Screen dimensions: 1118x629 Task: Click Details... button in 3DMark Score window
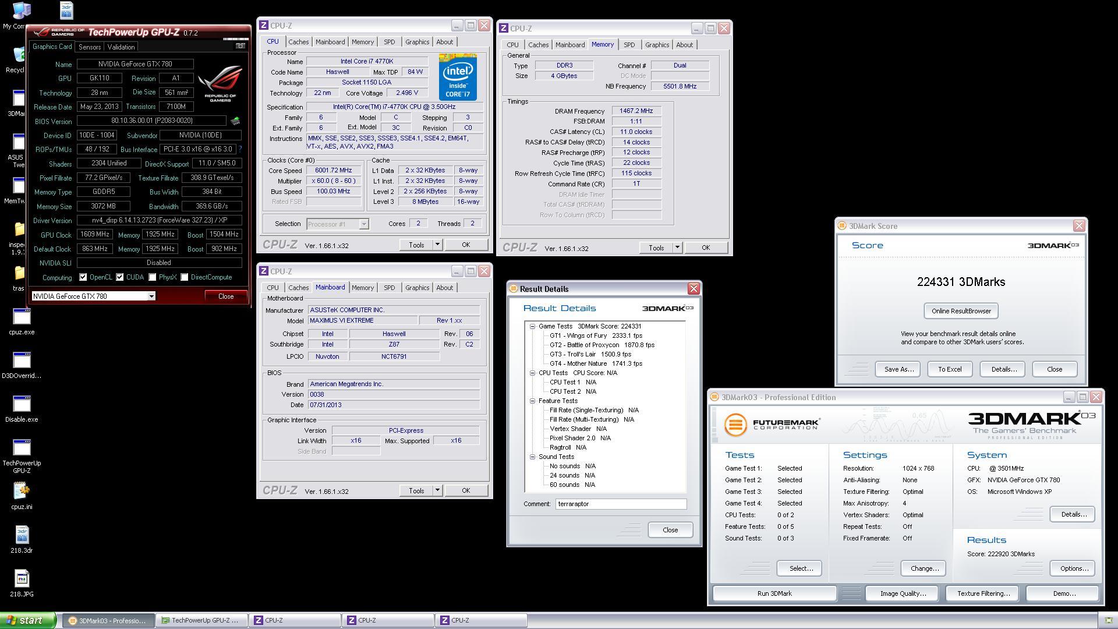[1003, 369]
